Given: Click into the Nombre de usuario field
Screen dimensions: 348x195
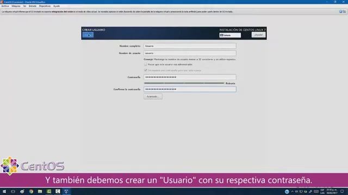Looking at the screenshot, I should coord(190,53).
